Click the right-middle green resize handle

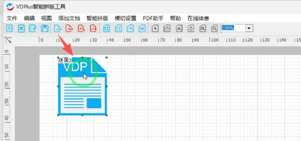point(107,87)
